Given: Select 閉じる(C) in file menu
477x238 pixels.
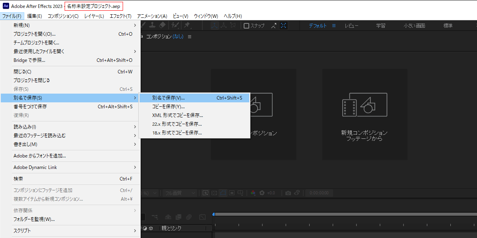Looking at the screenshot, I should click(71, 71).
